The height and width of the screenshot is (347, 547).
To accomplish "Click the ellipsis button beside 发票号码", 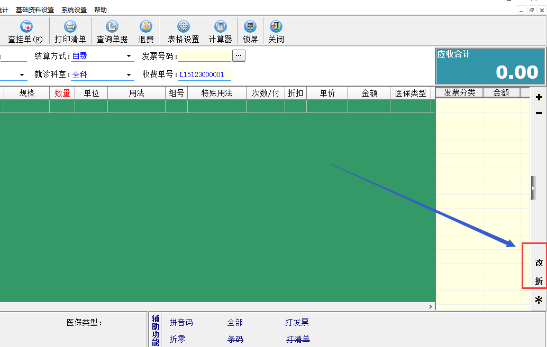I will tap(239, 56).
